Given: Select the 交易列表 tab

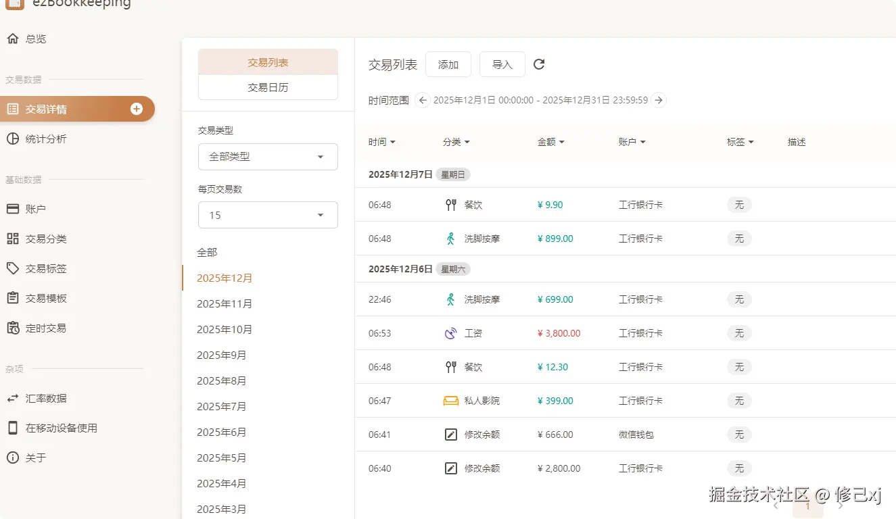Looking at the screenshot, I should tap(268, 62).
